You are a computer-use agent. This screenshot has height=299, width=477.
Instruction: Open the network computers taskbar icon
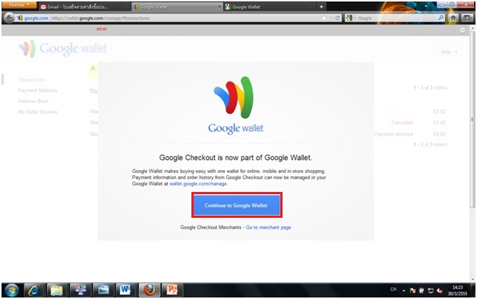tap(81, 290)
